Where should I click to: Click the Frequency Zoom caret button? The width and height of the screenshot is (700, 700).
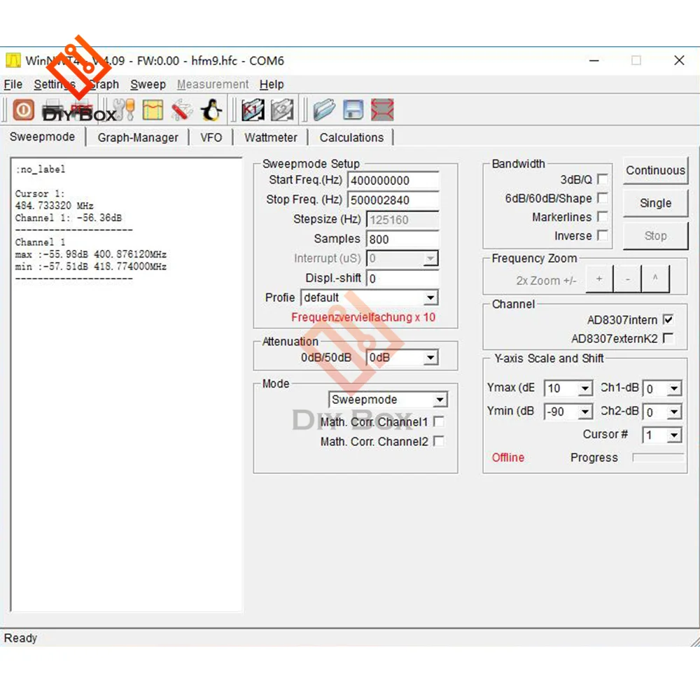coord(655,279)
